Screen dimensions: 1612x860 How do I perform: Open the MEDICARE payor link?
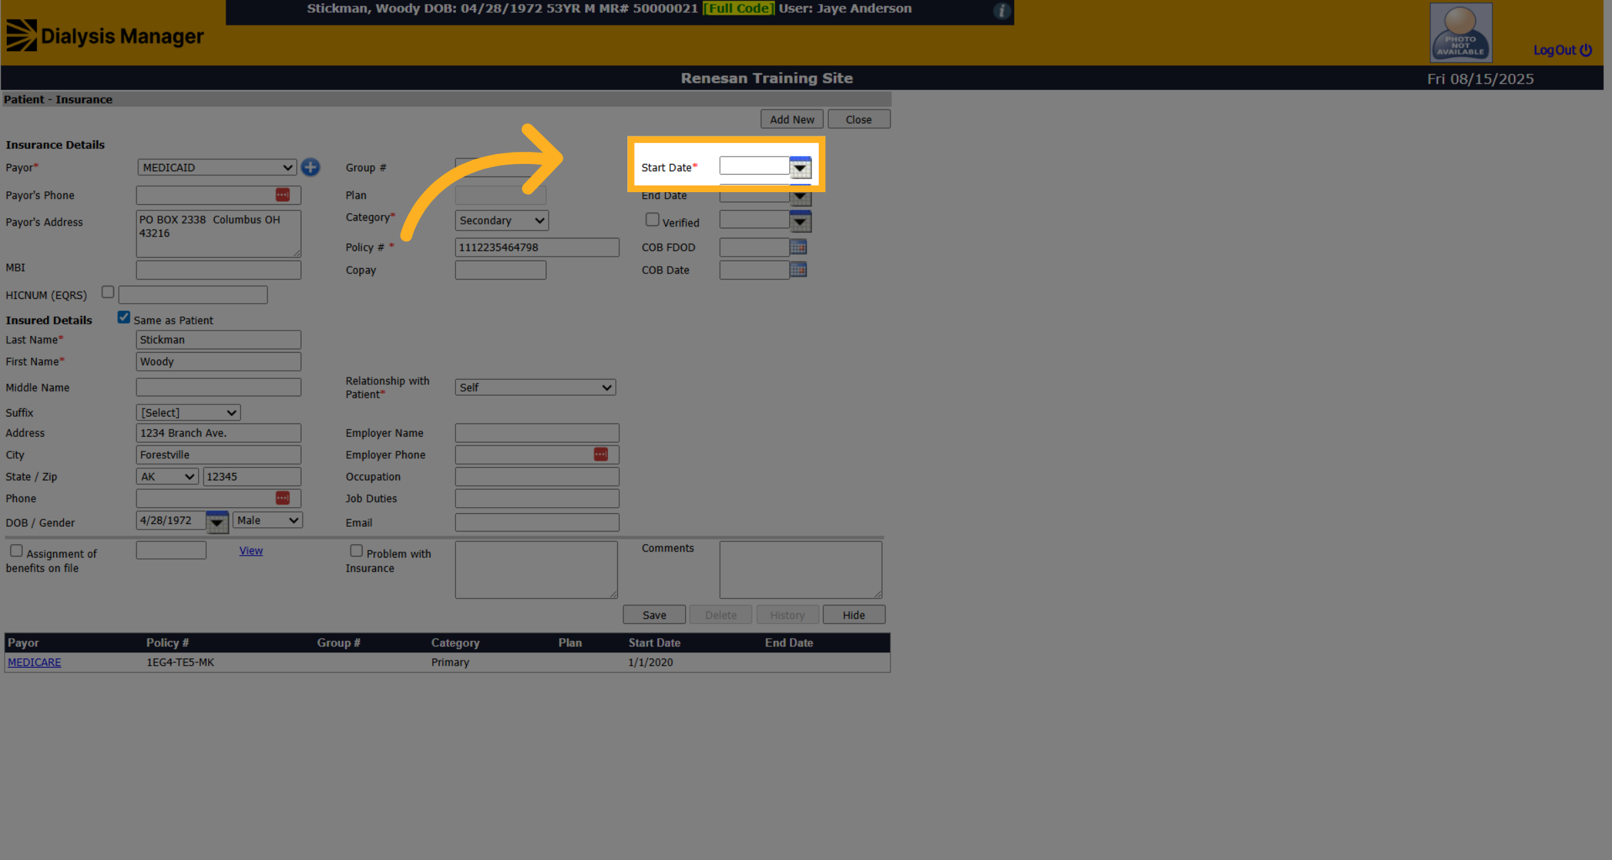pyautogui.click(x=34, y=662)
